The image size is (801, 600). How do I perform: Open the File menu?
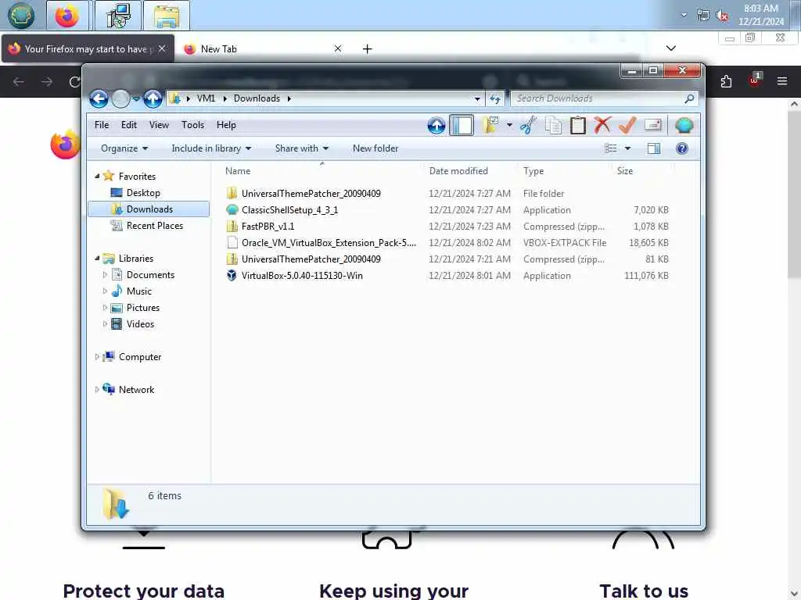[x=102, y=125]
